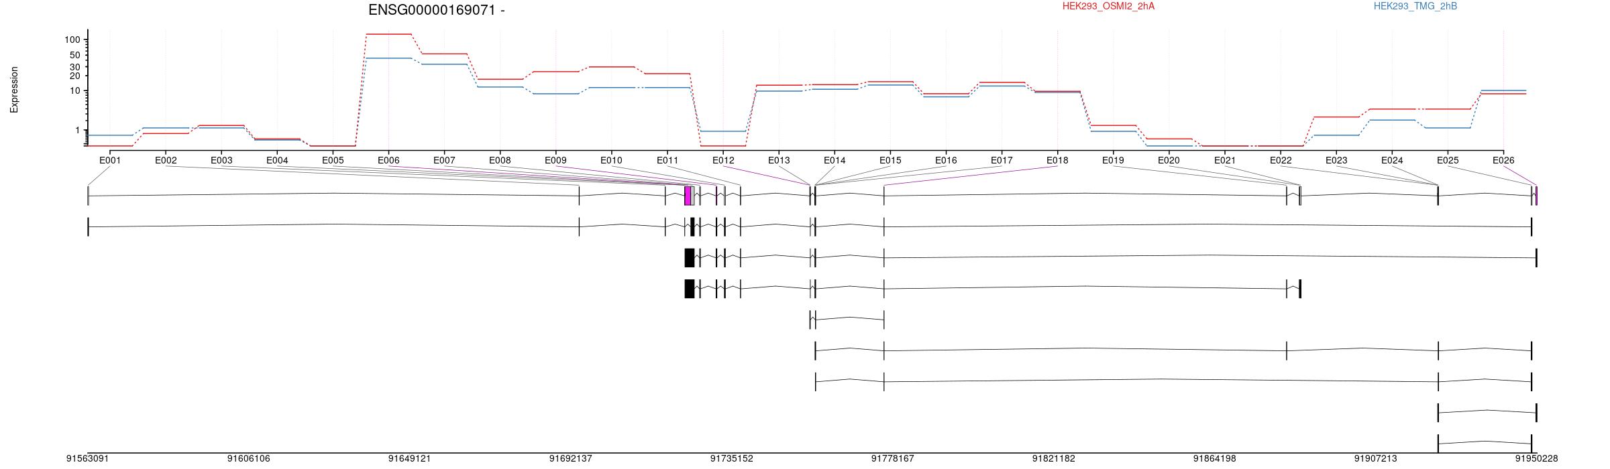Click exon label E024
The width and height of the screenshot is (1610, 469).
point(1392,160)
